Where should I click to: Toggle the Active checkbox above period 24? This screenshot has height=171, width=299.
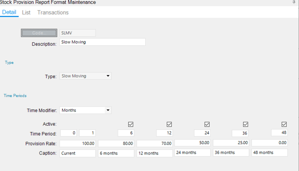click(x=207, y=124)
